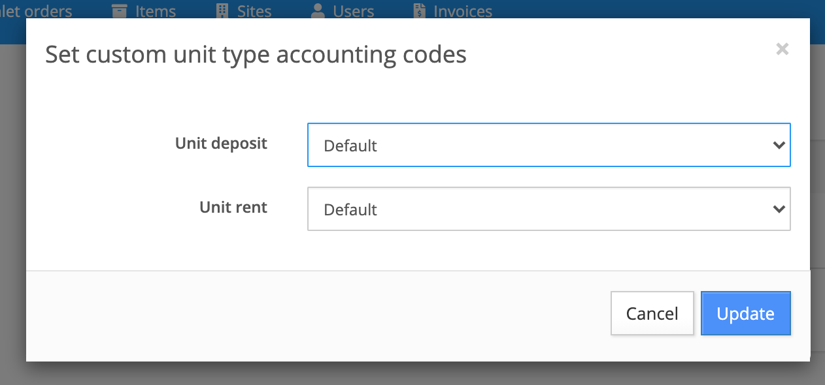Navigate to the Sites section
Screen dimensions: 825x385
254,10
